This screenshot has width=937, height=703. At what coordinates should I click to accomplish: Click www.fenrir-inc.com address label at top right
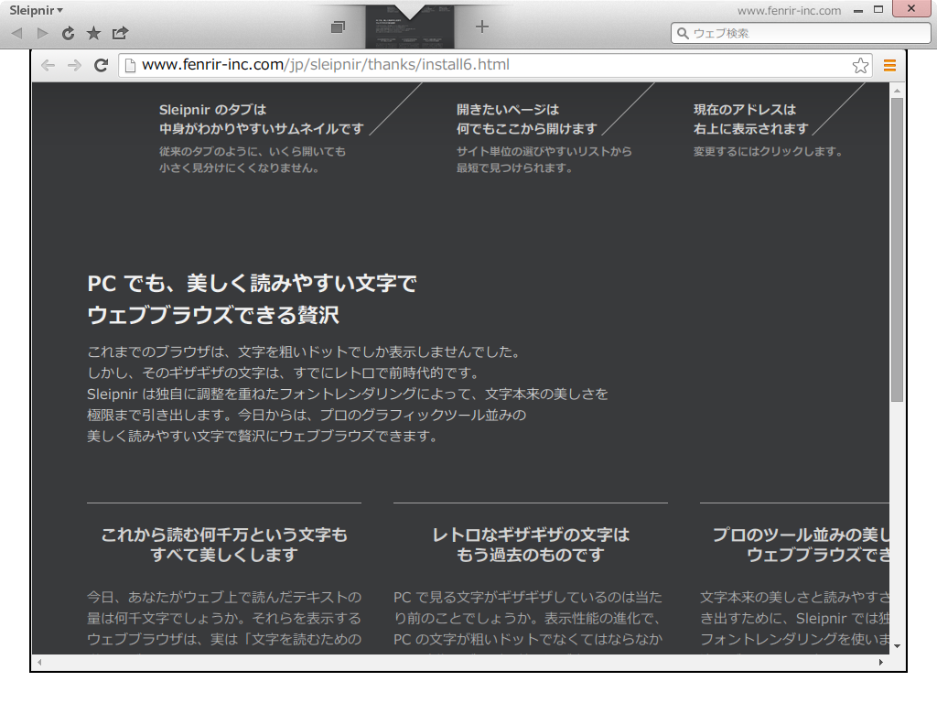pos(789,11)
